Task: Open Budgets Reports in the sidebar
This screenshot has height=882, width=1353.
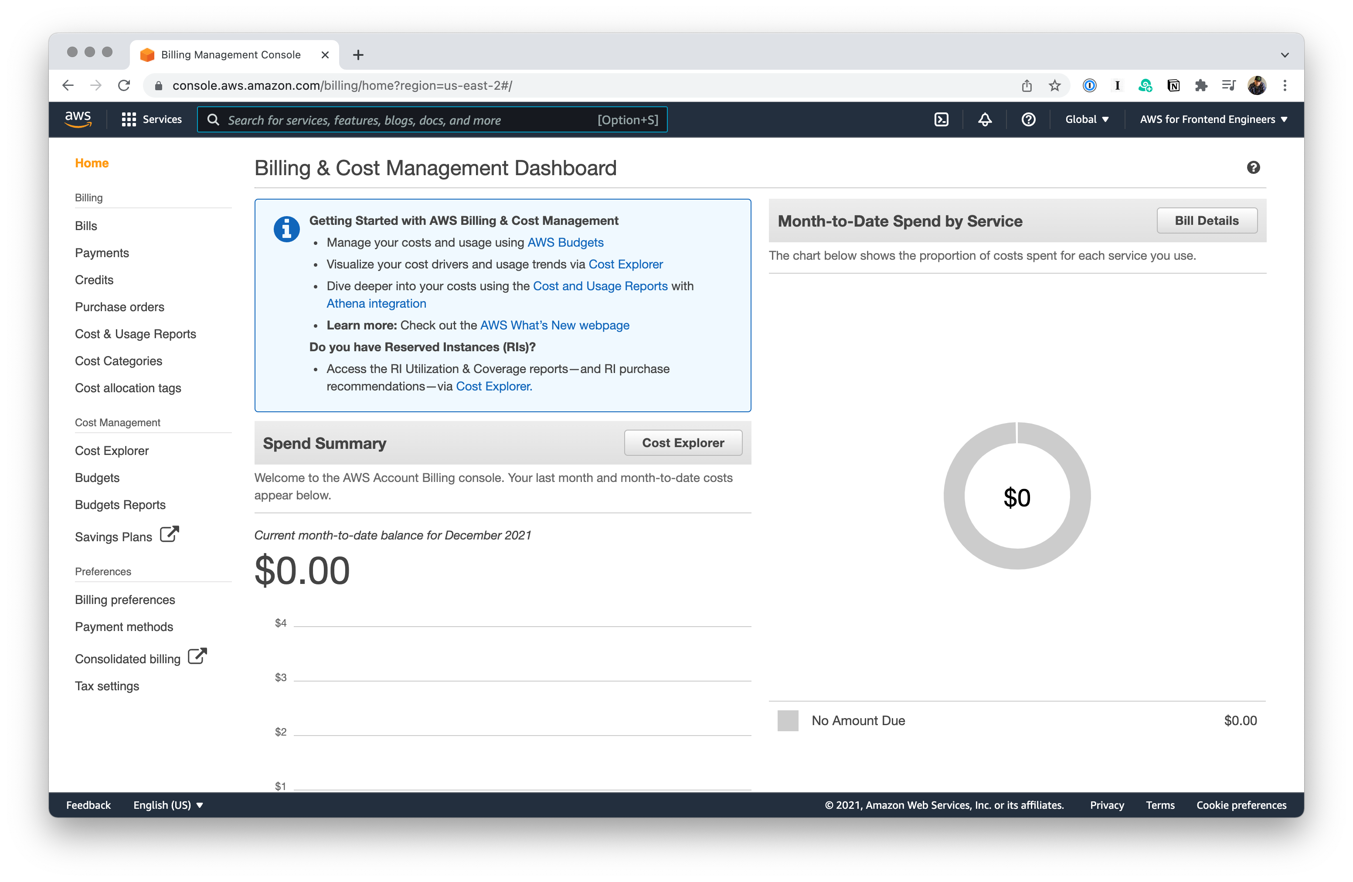Action: (120, 505)
